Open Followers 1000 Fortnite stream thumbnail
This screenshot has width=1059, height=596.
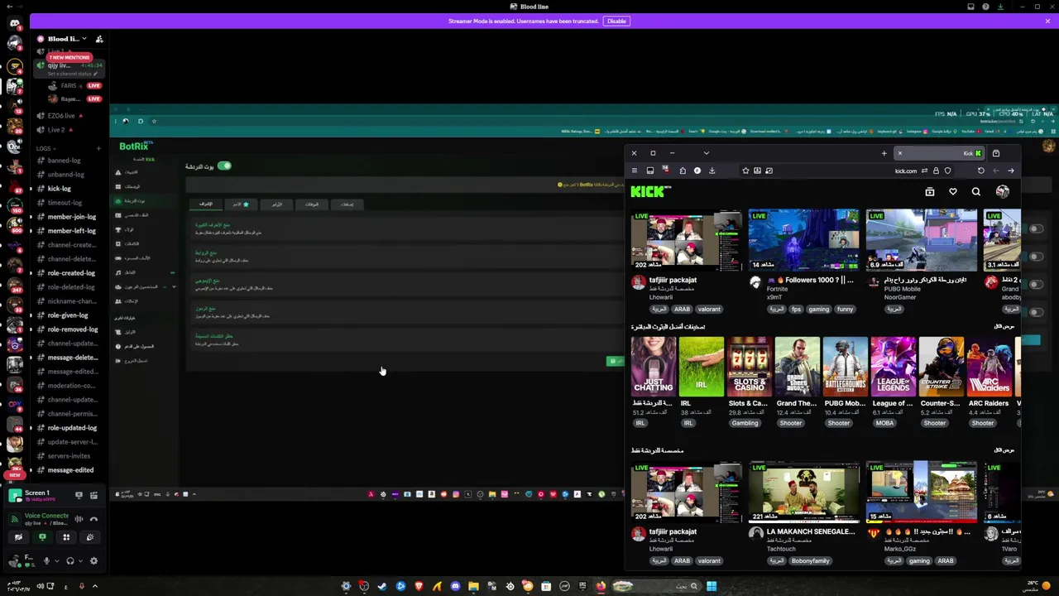click(x=803, y=240)
